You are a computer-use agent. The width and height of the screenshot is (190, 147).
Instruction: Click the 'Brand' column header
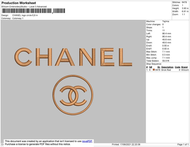click(x=184, y=67)
